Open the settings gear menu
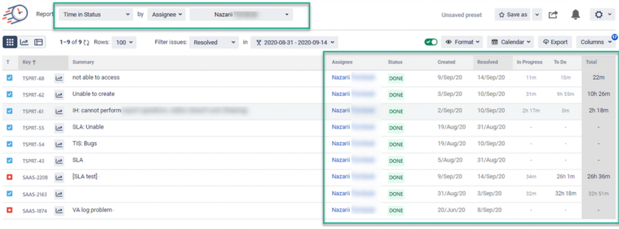 tap(602, 15)
